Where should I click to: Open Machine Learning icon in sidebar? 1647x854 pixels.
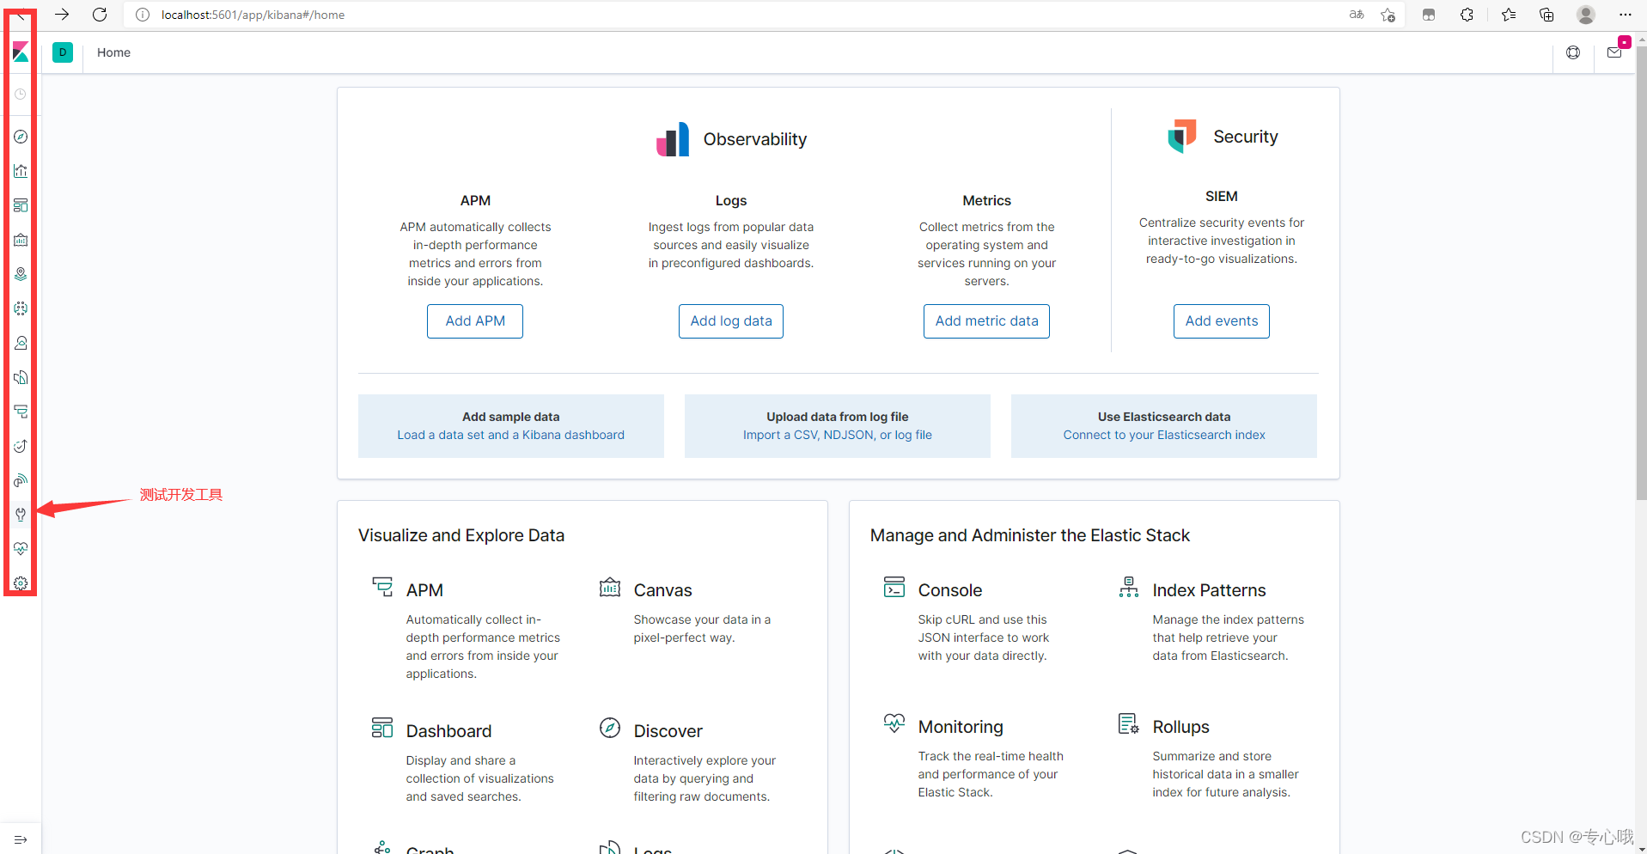[21, 308]
